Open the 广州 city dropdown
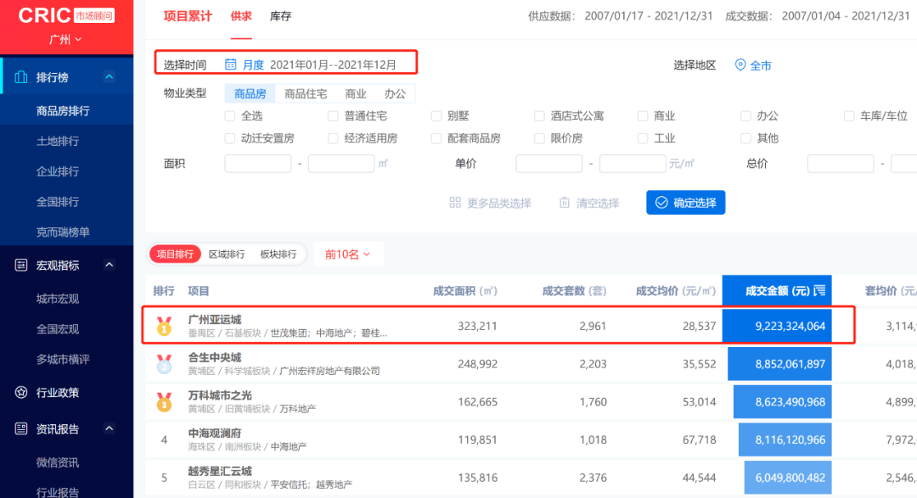This screenshot has width=917, height=498. tap(65, 40)
